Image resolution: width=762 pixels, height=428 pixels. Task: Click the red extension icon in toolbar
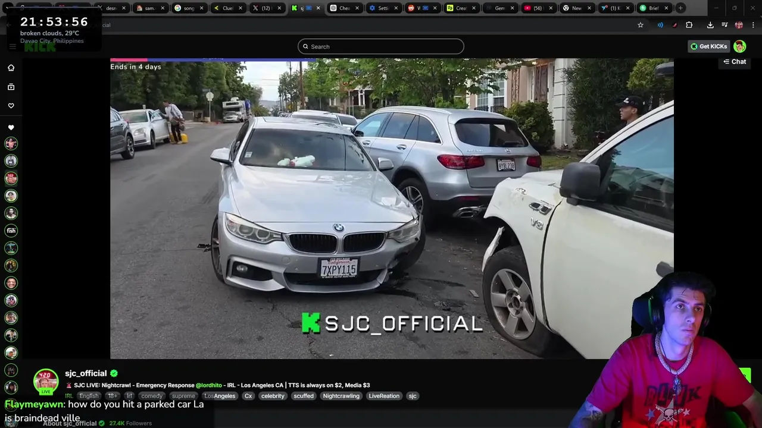click(674, 25)
